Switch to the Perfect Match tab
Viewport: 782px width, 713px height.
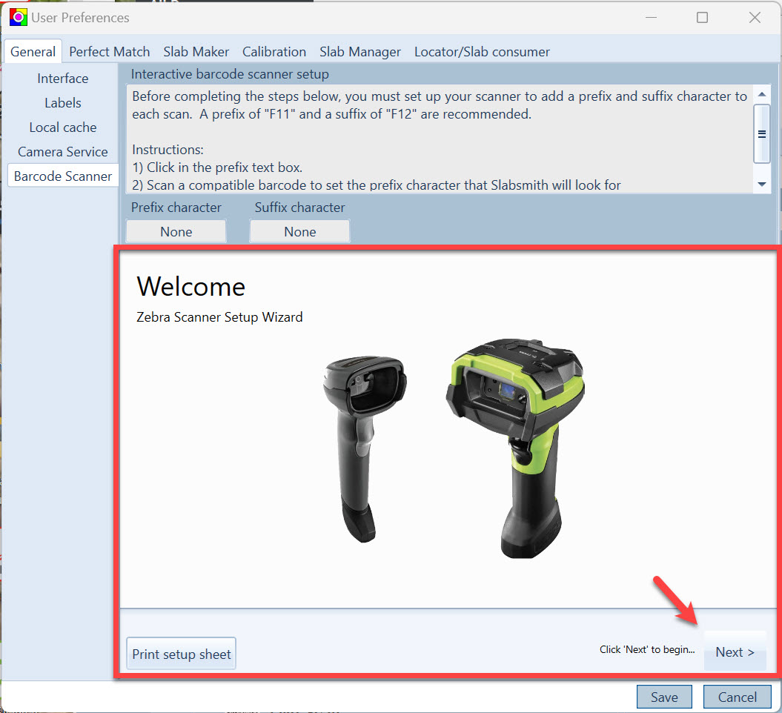pos(109,51)
